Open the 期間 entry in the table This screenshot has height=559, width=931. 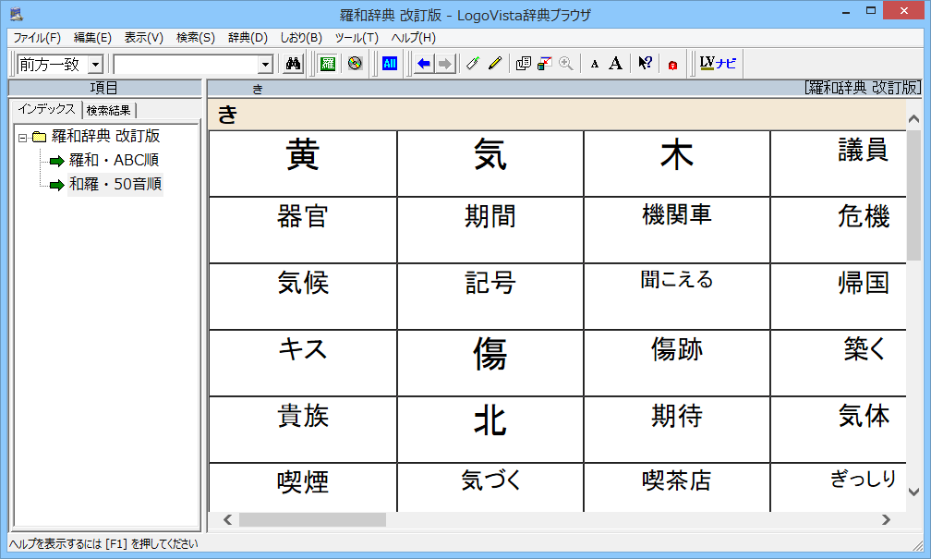click(x=490, y=217)
